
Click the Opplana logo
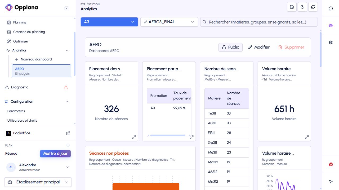pyautogui.click(x=22, y=8)
